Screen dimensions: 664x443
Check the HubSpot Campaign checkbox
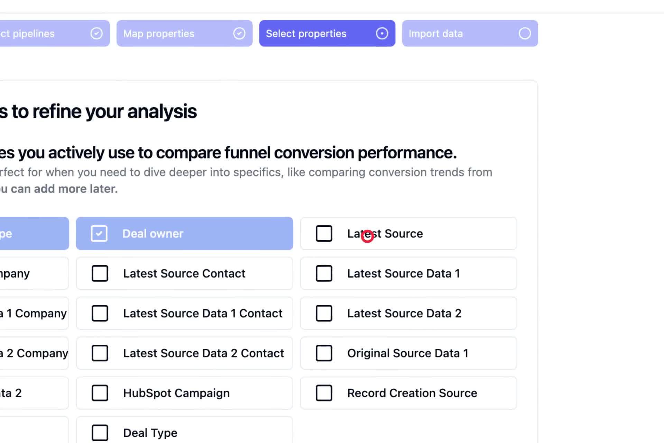[x=100, y=393]
